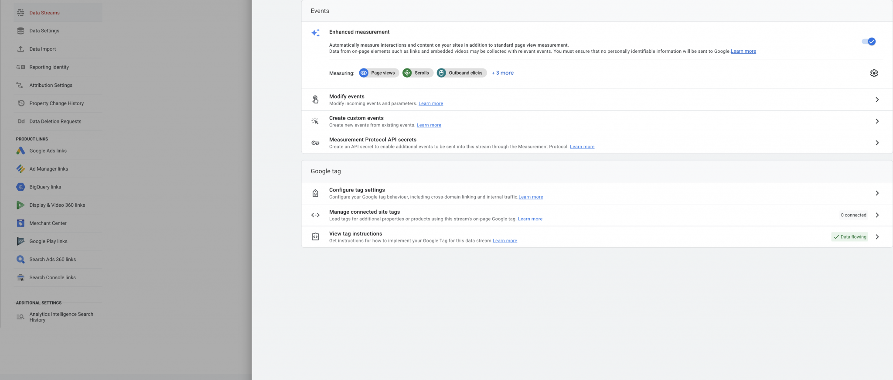
Task: Click the Scrolls measurement chip
Action: pyautogui.click(x=418, y=73)
